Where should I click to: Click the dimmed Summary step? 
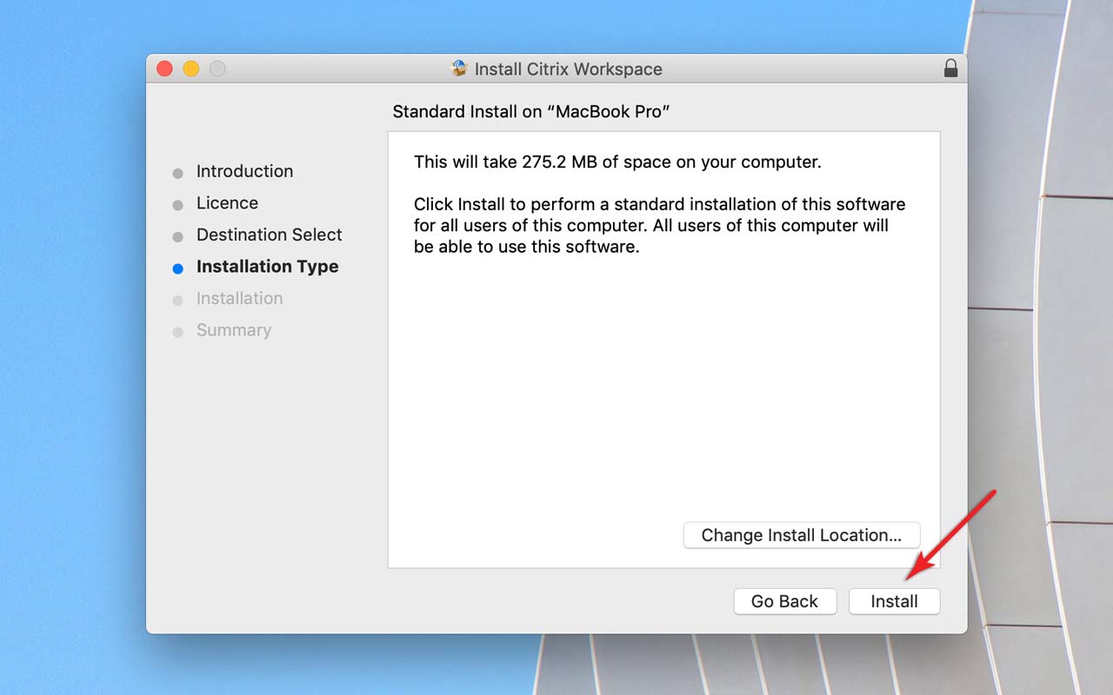233,330
